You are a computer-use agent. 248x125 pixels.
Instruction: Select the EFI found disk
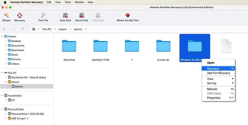pyautogui.click(x=13, y=100)
